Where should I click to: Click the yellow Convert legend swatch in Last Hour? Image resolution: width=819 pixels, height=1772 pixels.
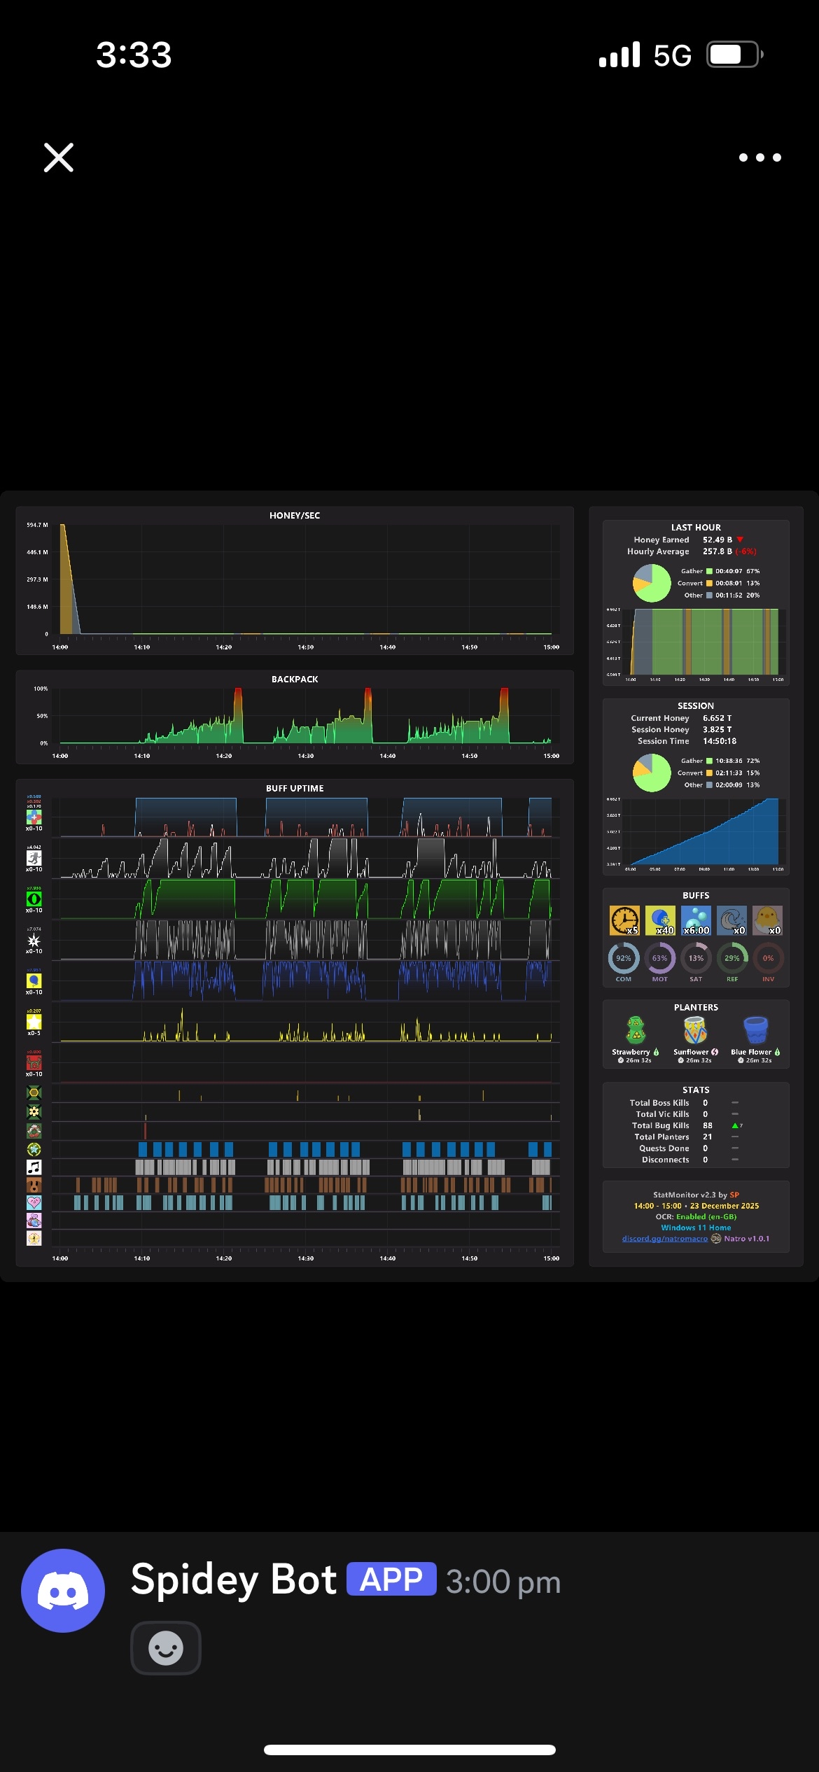(709, 583)
